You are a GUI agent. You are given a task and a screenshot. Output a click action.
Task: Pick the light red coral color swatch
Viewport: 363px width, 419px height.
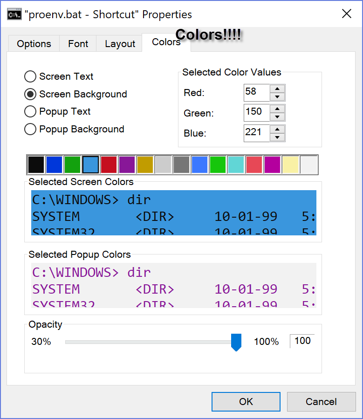(x=254, y=165)
